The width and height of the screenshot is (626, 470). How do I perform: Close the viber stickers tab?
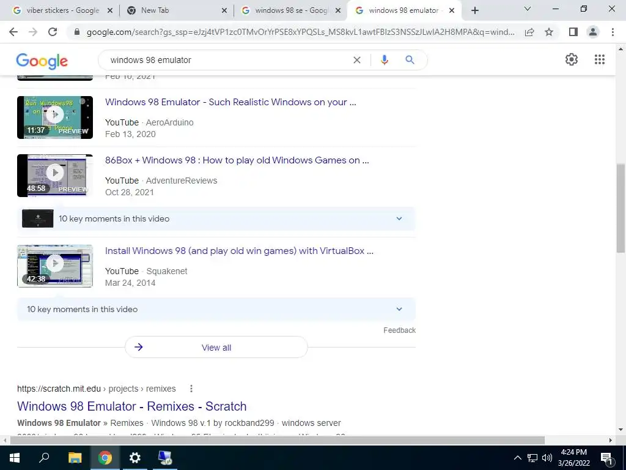(110, 11)
